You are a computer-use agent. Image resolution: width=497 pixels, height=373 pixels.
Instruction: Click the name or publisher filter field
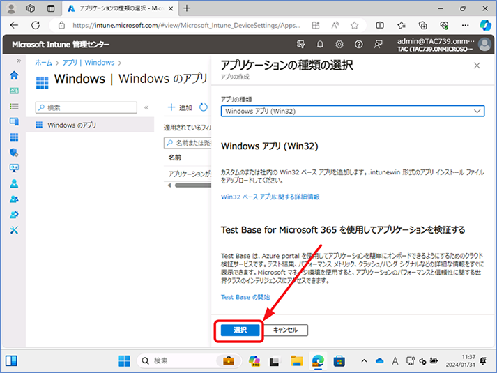pyautogui.click(x=188, y=143)
